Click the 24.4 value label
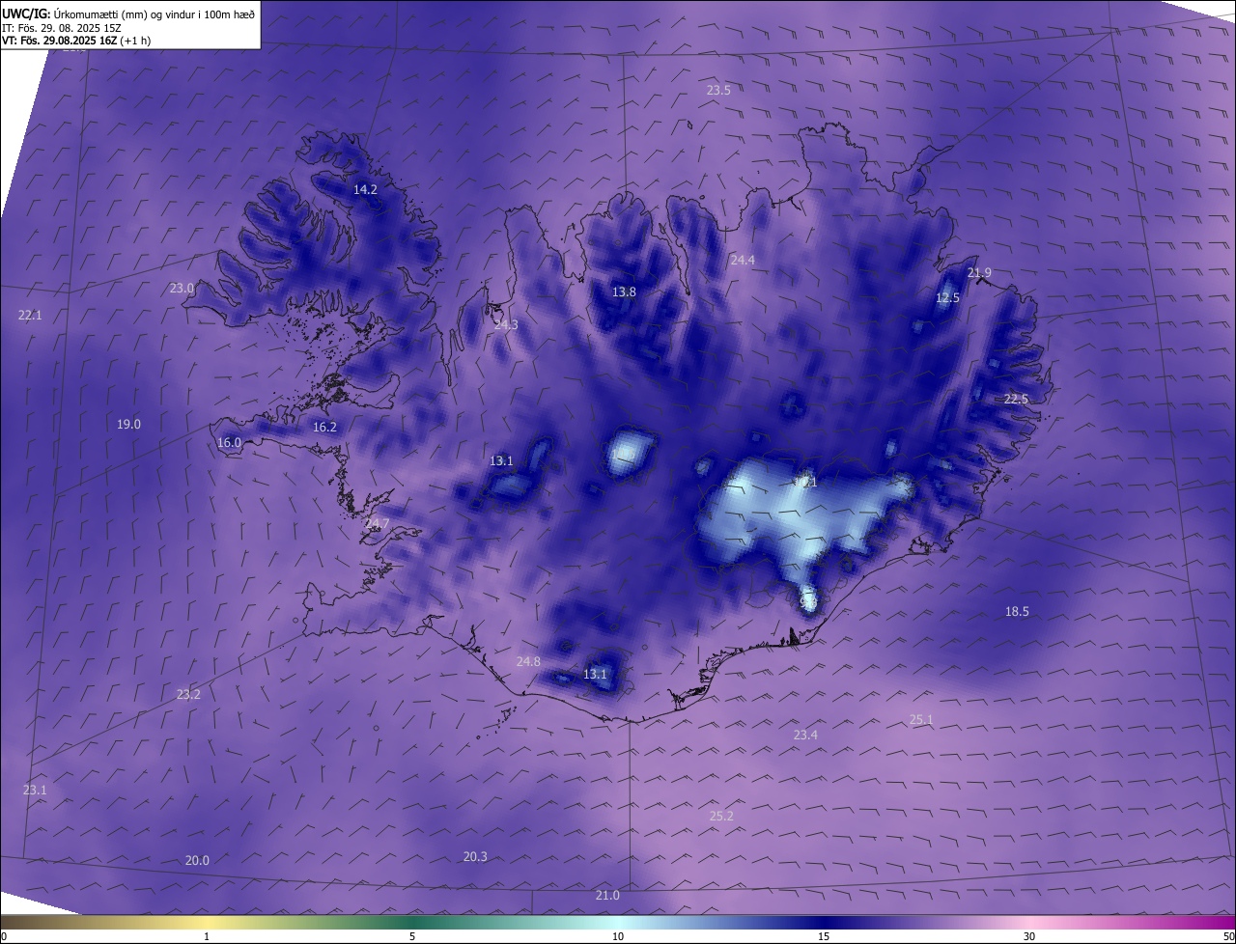 coord(743,261)
